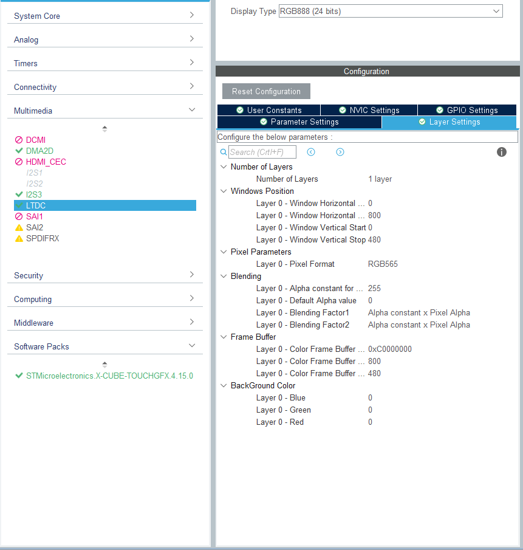Image resolution: width=523 pixels, height=550 pixels.
Task: Click the Layer 0 - Red value
Action: click(370, 422)
